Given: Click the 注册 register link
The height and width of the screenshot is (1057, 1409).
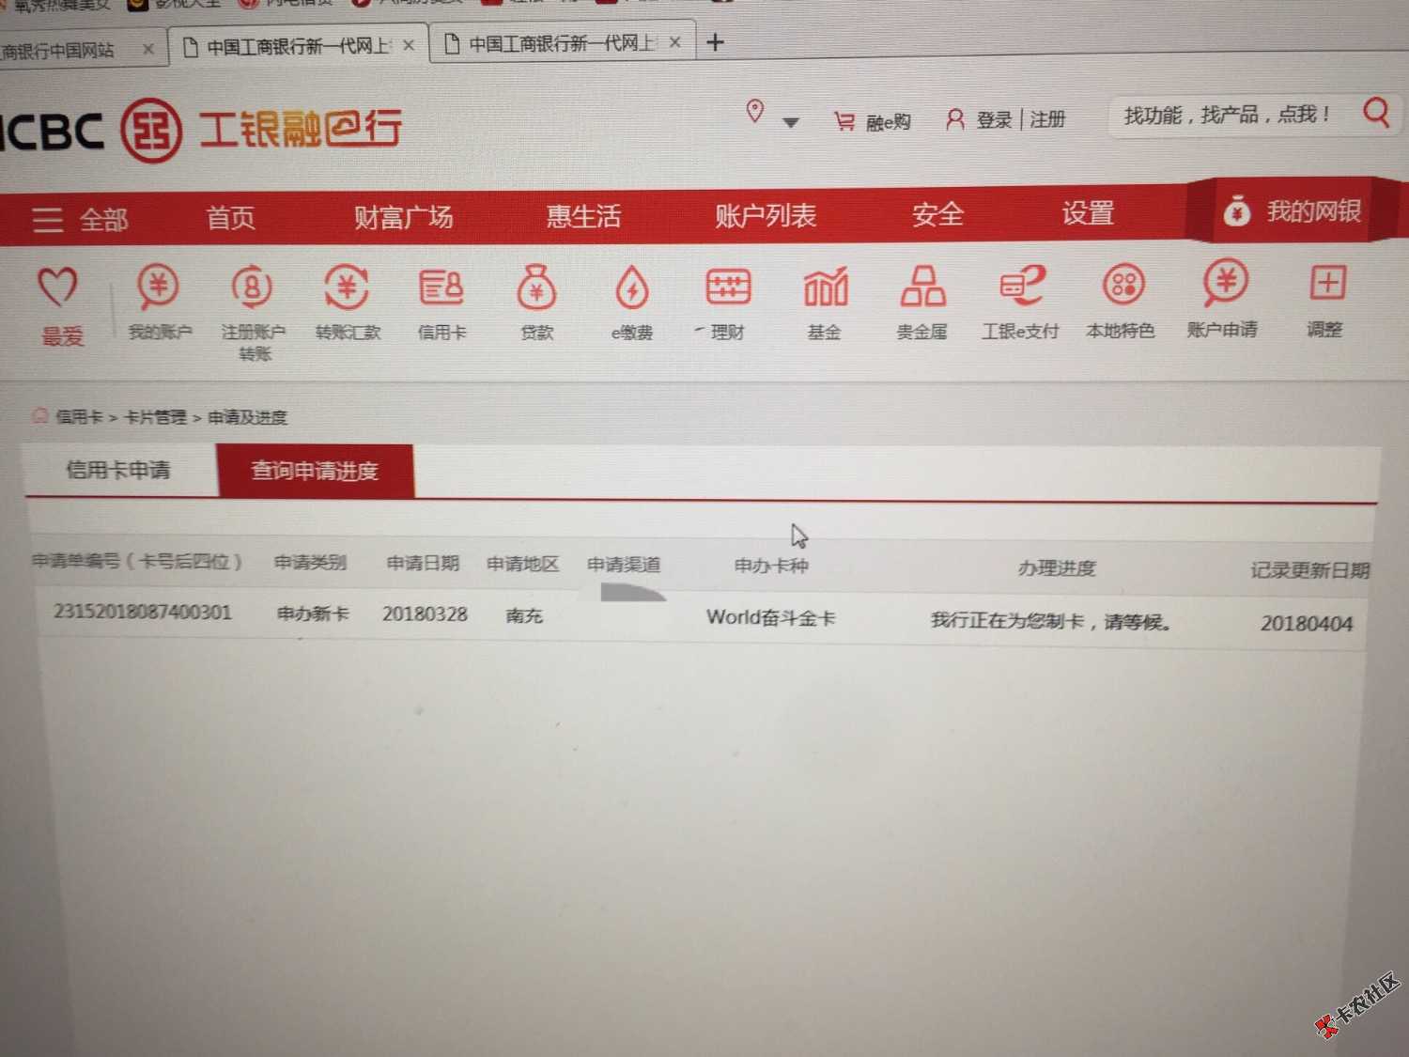Looking at the screenshot, I should coord(1047,119).
